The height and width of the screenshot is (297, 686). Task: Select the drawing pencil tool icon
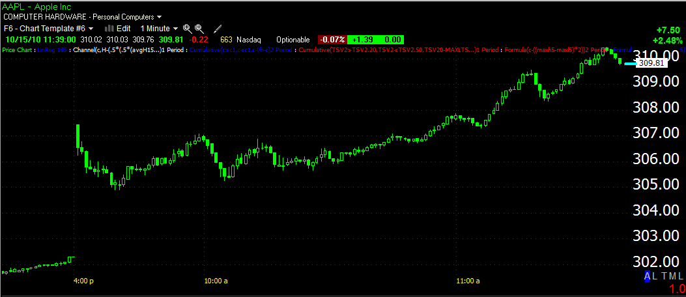pyautogui.click(x=218, y=29)
